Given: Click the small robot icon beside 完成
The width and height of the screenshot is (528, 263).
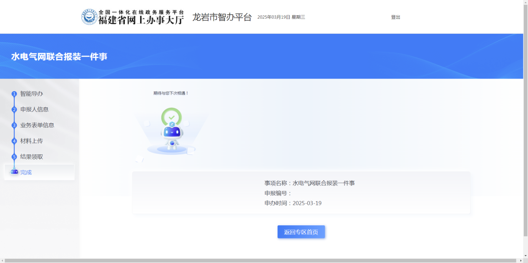Looking at the screenshot, I should point(14,172).
